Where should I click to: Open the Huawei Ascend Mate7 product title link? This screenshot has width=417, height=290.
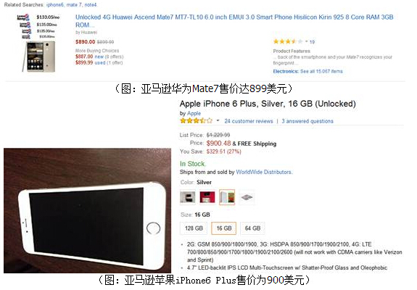point(234,21)
